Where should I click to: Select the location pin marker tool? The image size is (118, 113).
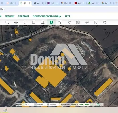coord(25,22)
